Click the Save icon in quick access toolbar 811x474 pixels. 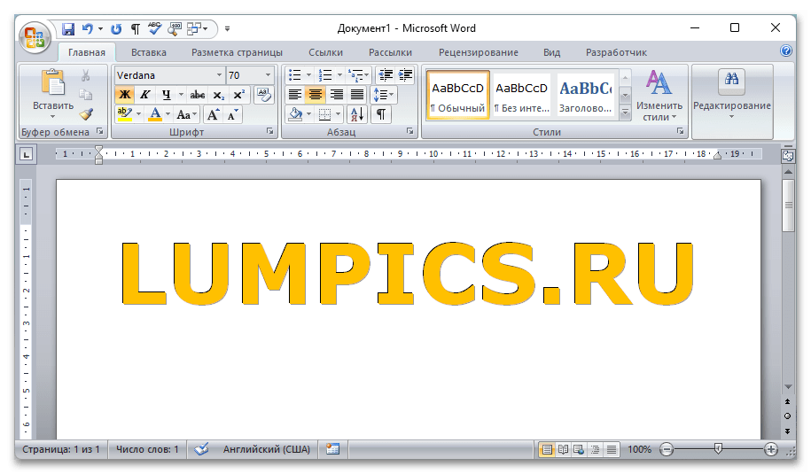click(x=68, y=28)
